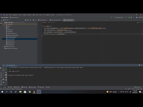Open the Refactor menu
Image resolution: width=143 pixels, height=107 pixels.
coord(29,15)
